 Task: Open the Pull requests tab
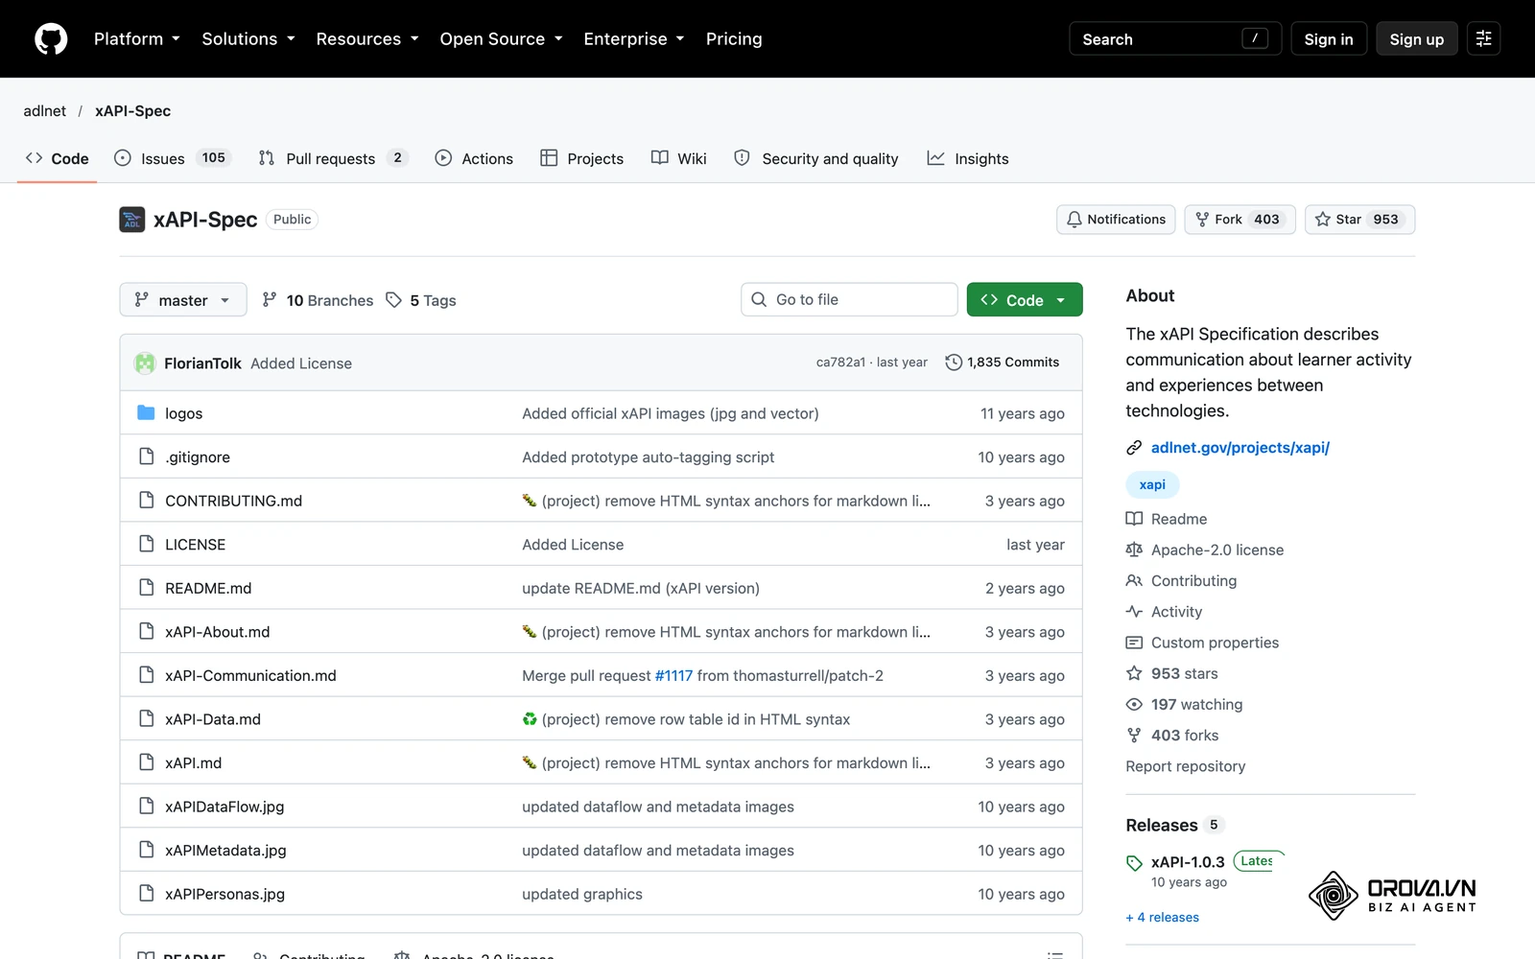(x=333, y=158)
